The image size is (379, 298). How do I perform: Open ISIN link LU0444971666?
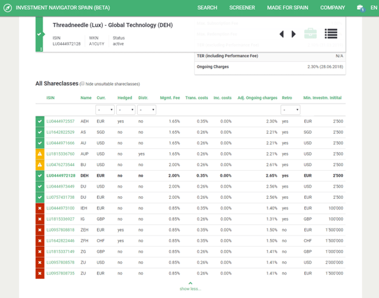pyautogui.click(x=60, y=143)
